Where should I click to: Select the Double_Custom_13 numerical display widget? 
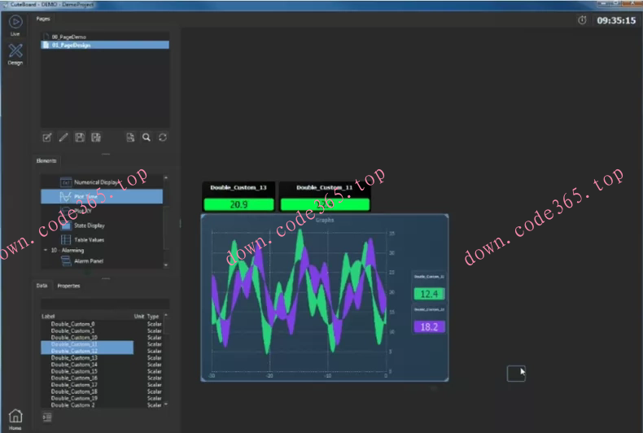(238, 197)
